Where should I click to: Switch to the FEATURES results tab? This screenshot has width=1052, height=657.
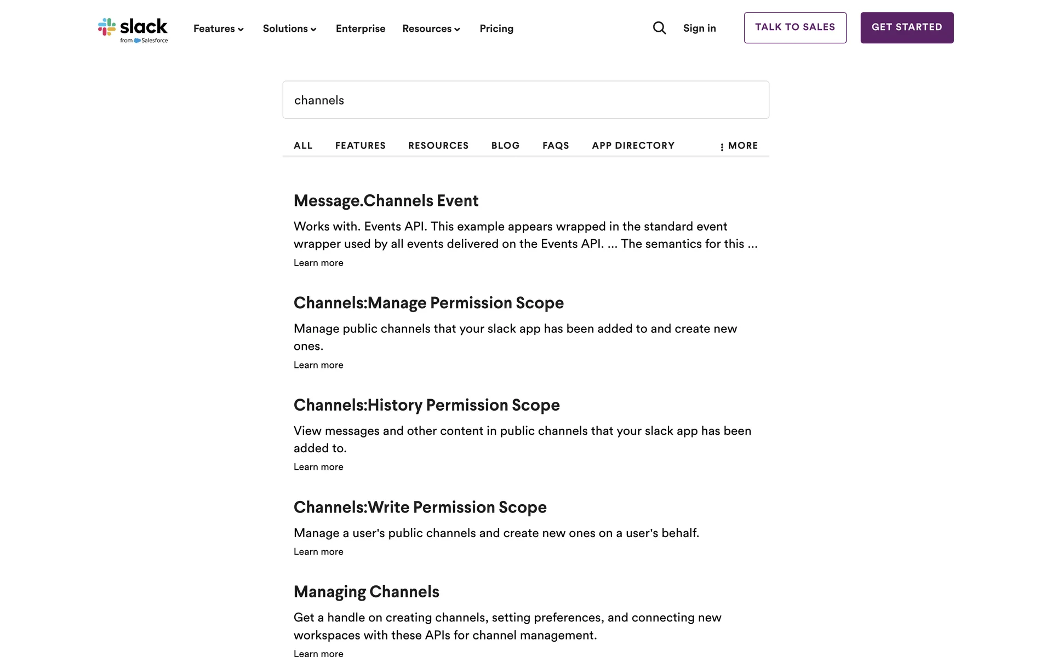point(361,146)
